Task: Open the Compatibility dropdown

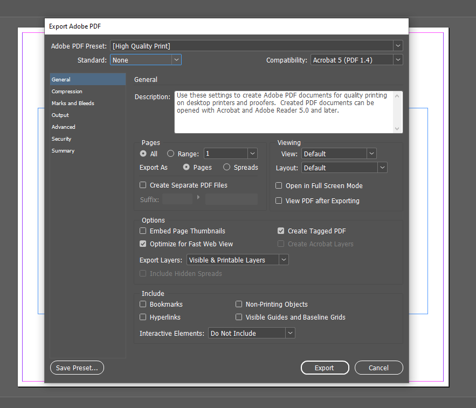Action: coord(357,60)
